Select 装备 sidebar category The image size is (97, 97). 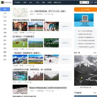(x=5, y=33)
